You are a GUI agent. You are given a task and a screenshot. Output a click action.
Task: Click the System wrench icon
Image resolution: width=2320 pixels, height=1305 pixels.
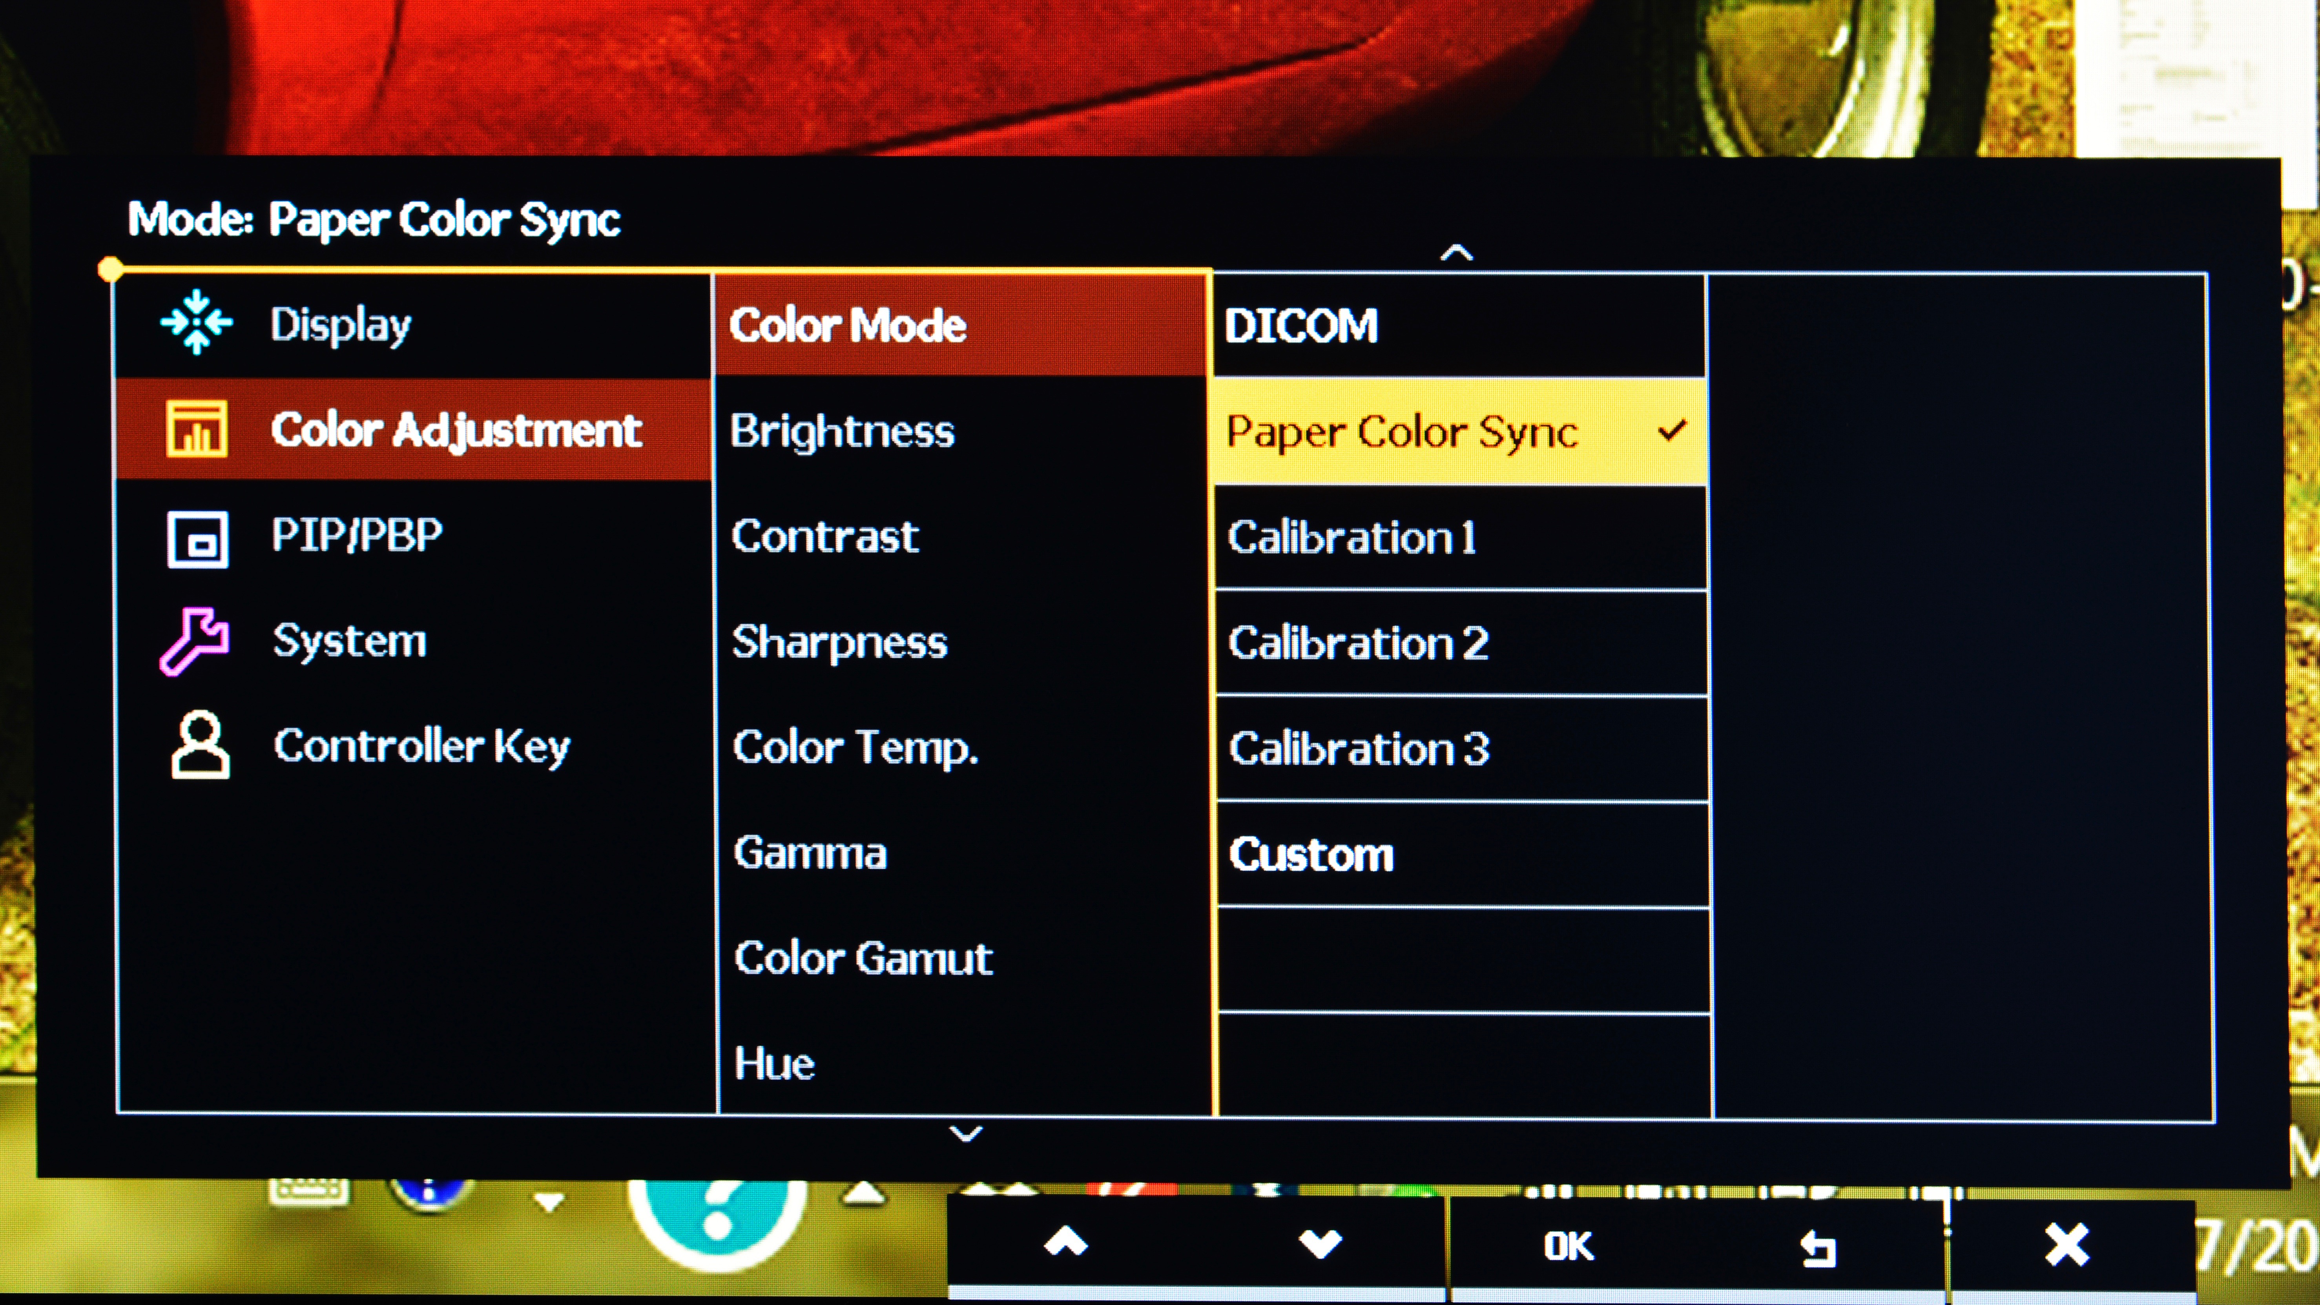pyautogui.click(x=195, y=641)
